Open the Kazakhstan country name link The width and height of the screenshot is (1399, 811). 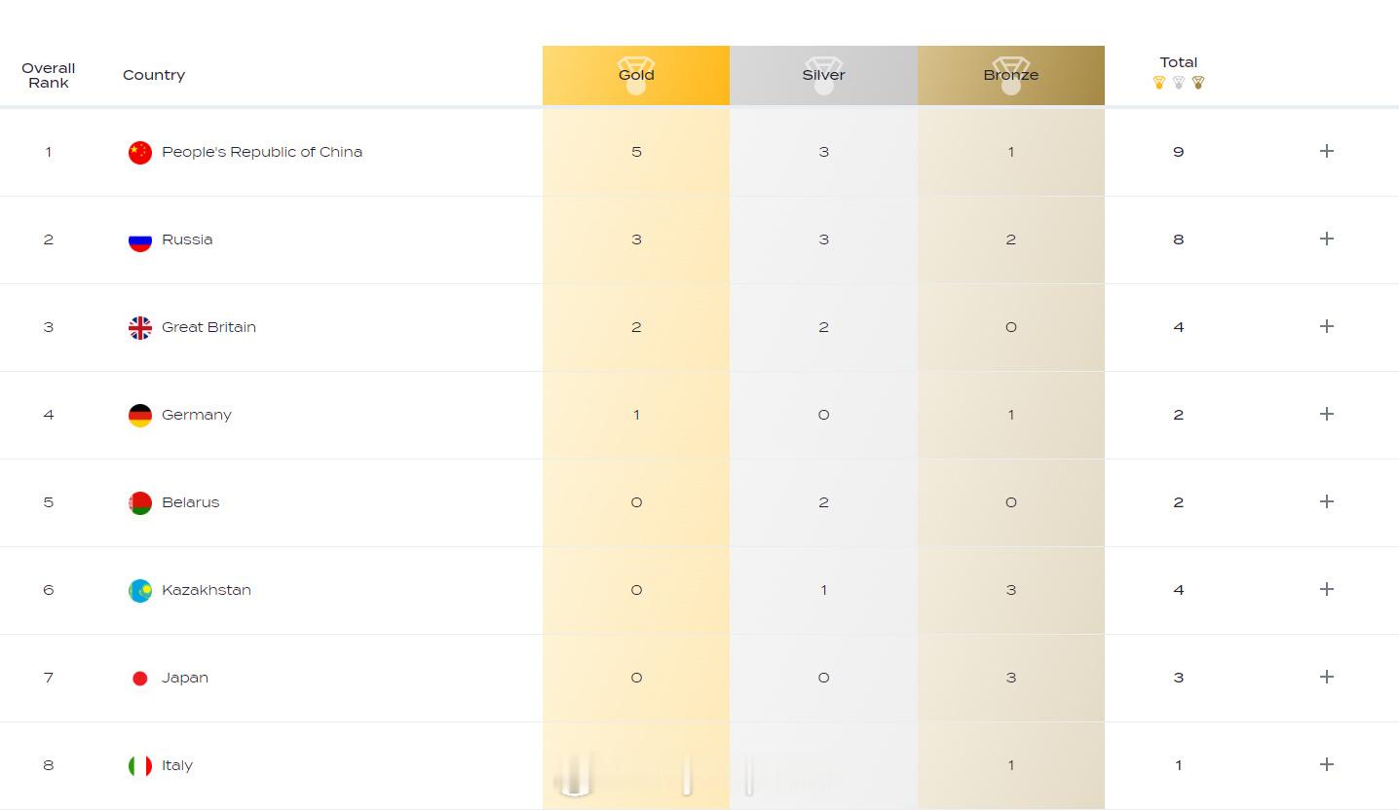pyautogui.click(x=207, y=590)
